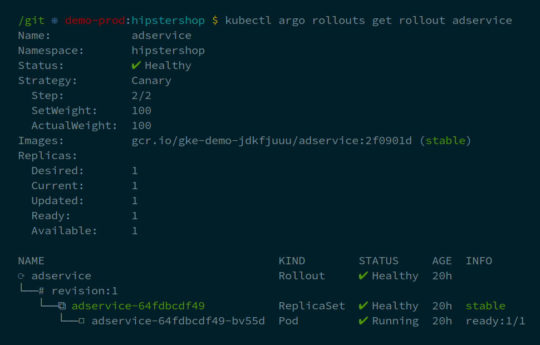The height and width of the screenshot is (345, 540).
Task: Select pod adservice-64fdbcdf49-bv55d
Action: tap(178, 321)
